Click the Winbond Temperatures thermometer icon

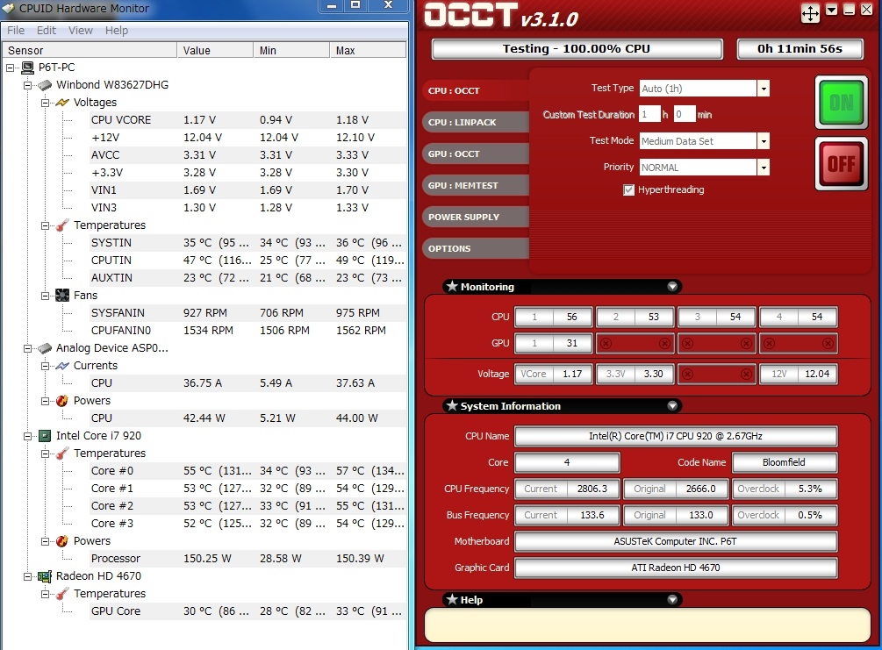tap(62, 225)
